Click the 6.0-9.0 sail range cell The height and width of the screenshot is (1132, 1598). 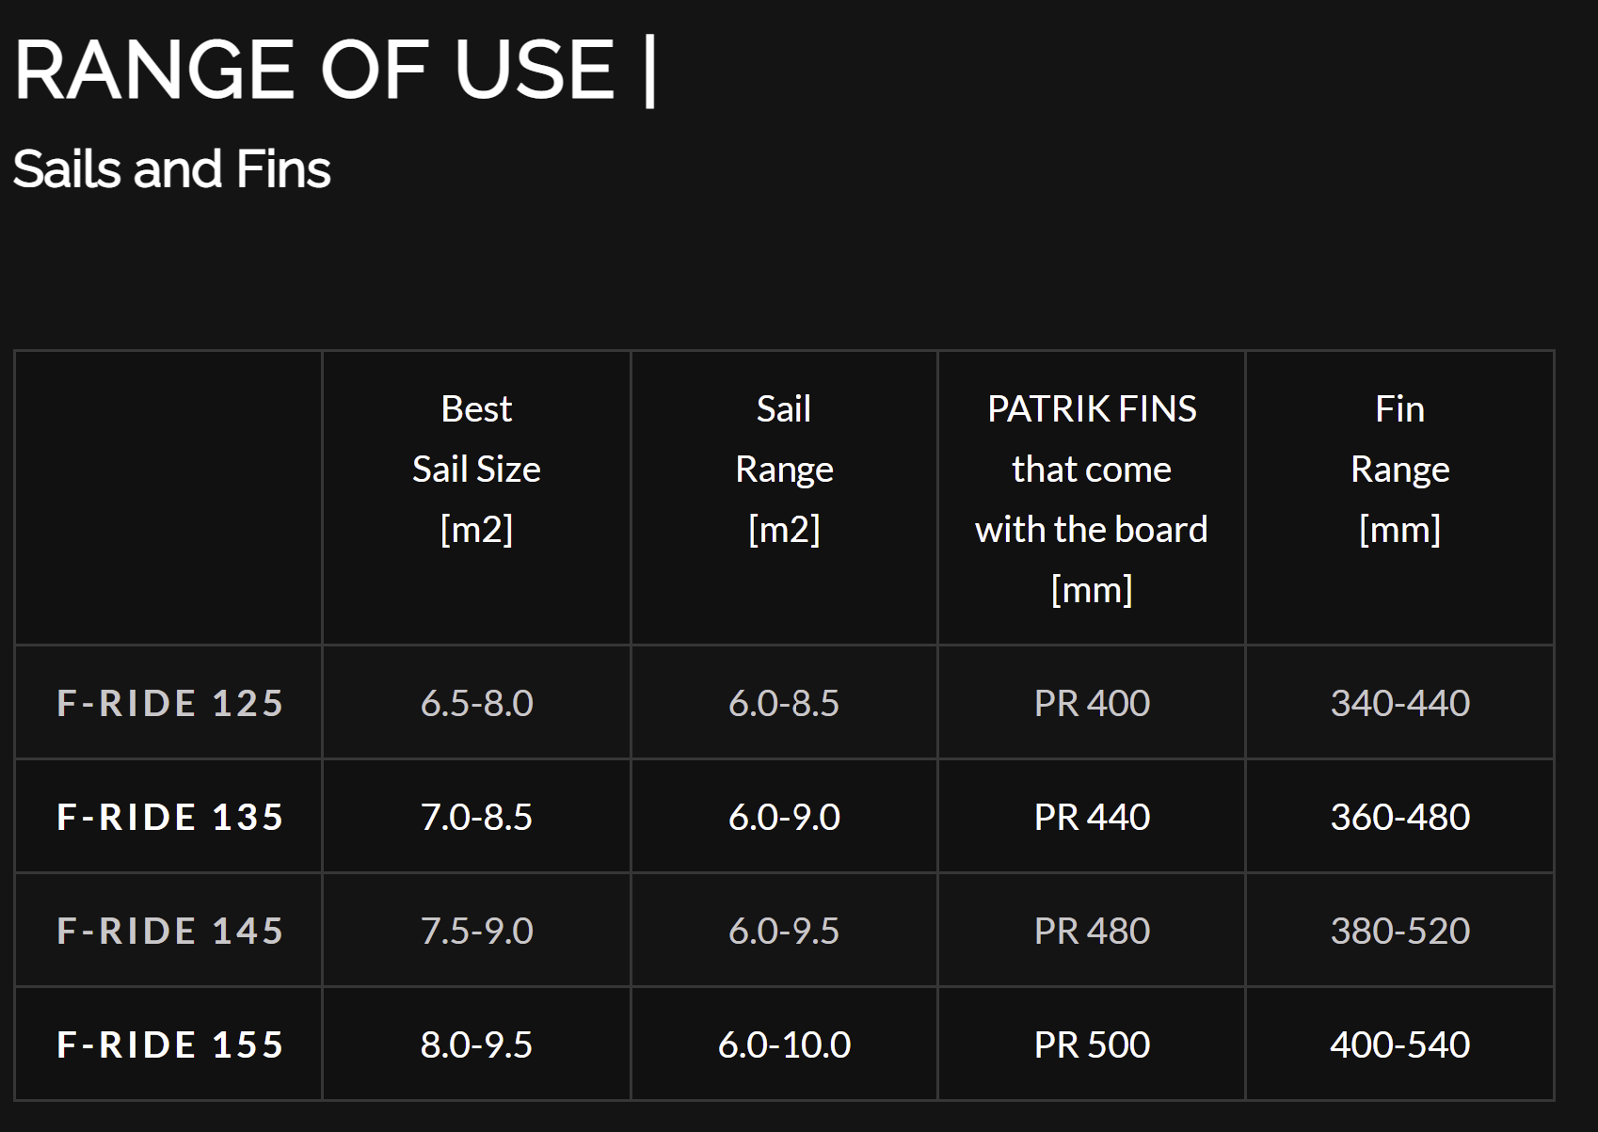pos(784,817)
